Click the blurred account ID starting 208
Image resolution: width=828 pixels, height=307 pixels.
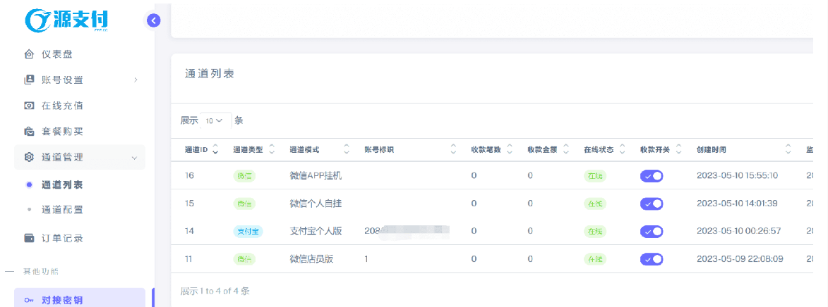[x=407, y=231]
